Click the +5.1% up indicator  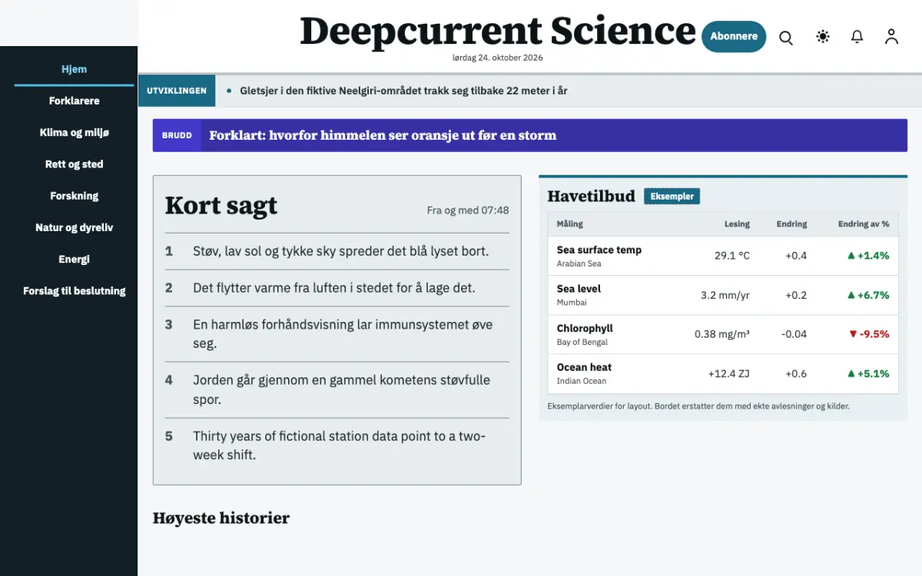coord(868,373)
